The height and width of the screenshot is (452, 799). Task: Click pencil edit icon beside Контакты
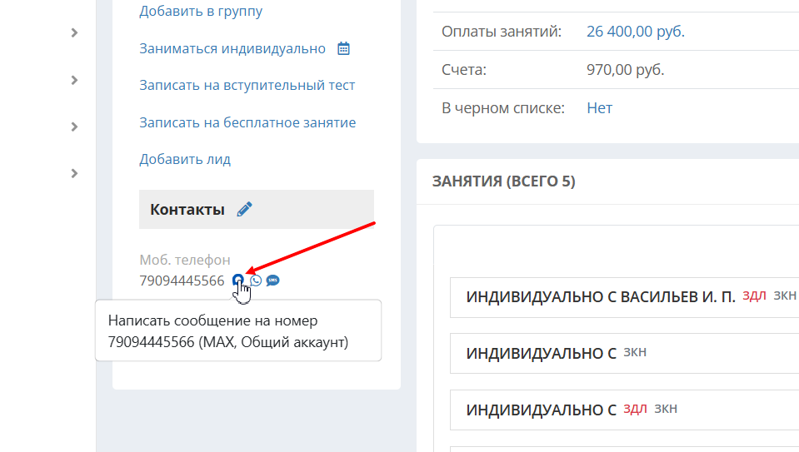pos(244,210)
